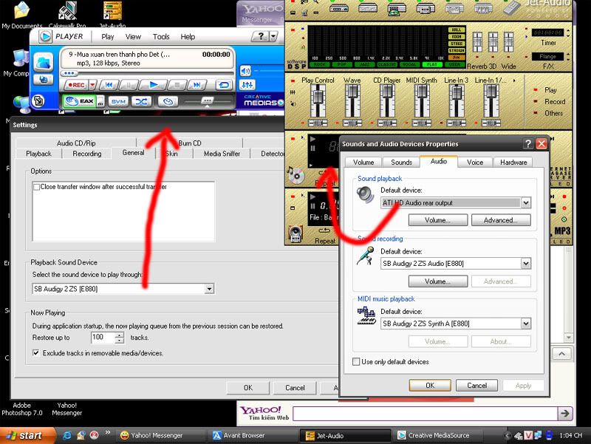Viewport: 591px width, 444px height.
Task: Open the View menu in Player
Action: pos(133,36)
